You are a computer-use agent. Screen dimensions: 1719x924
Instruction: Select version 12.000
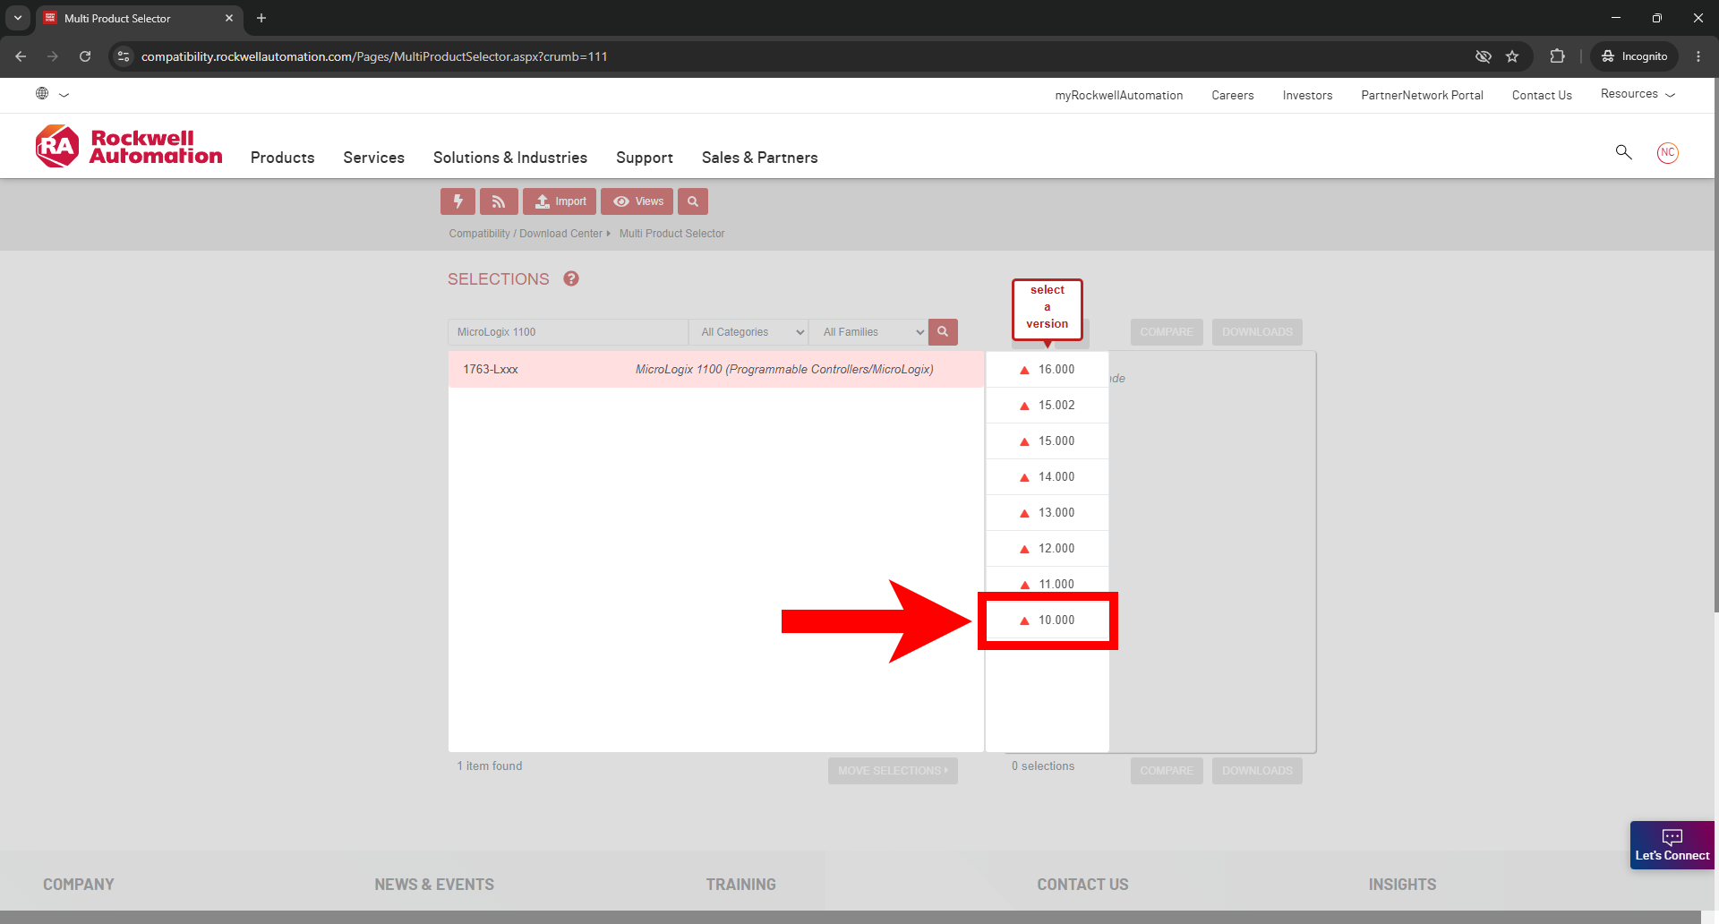coord(1048,549)
